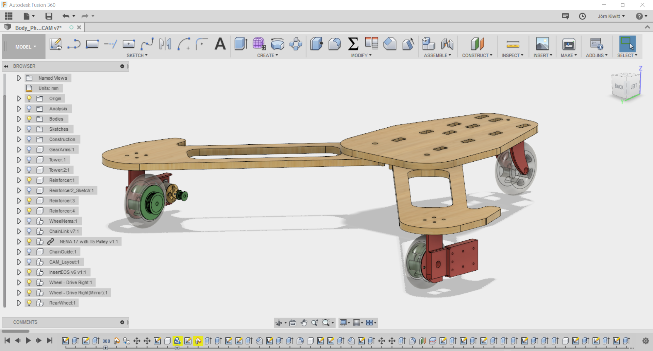Expand the Tower:1 component
Image resolution: width=653 pixels, height=351 pixels.
point(19,160)
